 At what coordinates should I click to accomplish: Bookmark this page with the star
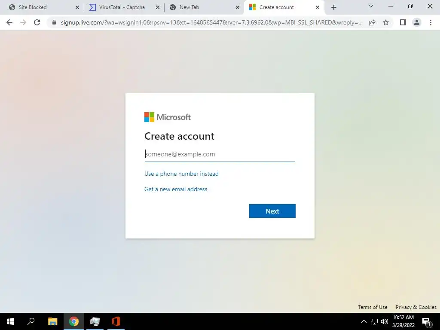[386, 22]
